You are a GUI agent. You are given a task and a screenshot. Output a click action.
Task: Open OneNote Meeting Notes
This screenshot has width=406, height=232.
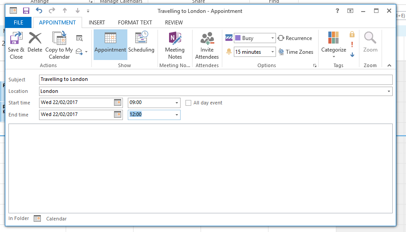[175, 45]
